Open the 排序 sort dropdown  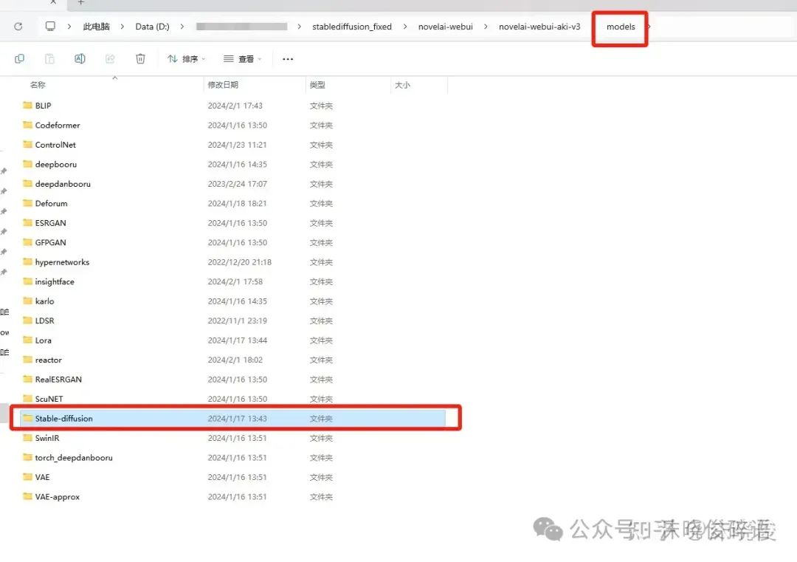pyautogui.click(x=186, y=59)
